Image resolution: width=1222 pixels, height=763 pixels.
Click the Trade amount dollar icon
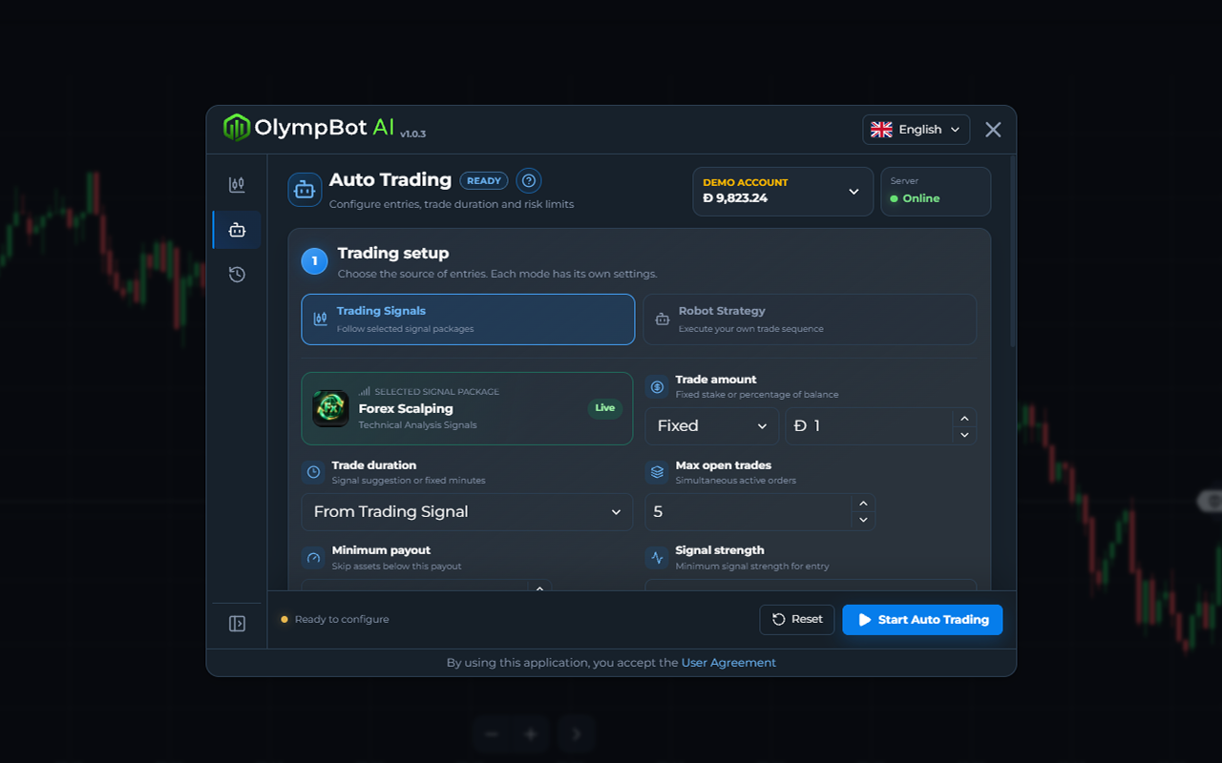tap(657, 386)
